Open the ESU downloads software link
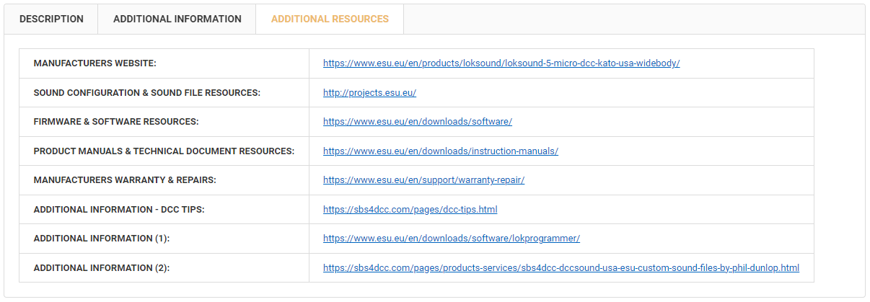Screen dimensions: 870x302 (418, 122)
